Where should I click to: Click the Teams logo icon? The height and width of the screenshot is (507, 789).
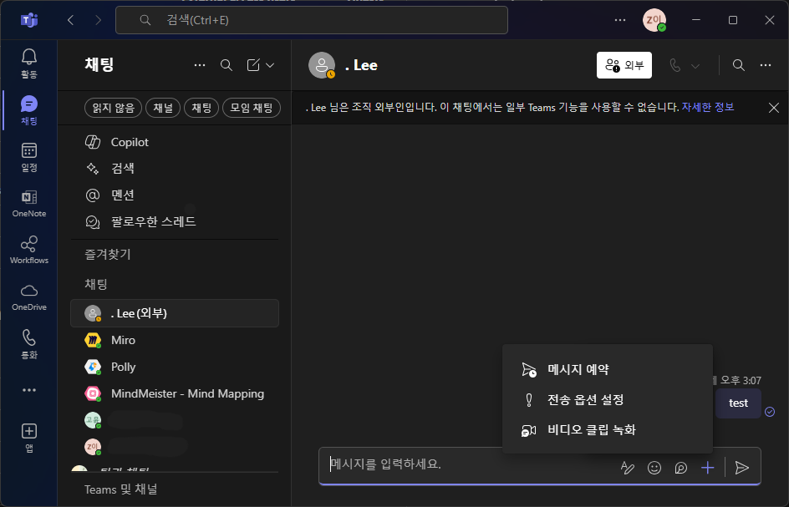(28, 20)
